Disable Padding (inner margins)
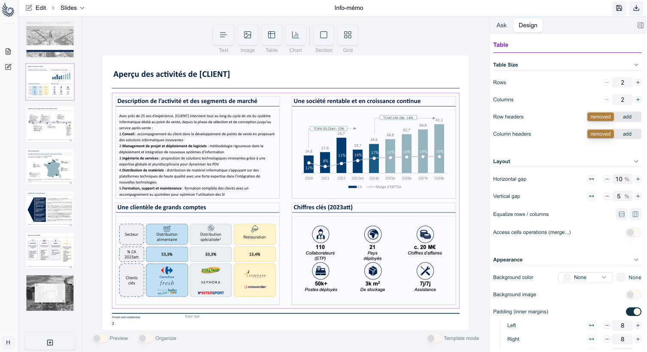The height and width of the screenshot is (352, 647). 634,311
